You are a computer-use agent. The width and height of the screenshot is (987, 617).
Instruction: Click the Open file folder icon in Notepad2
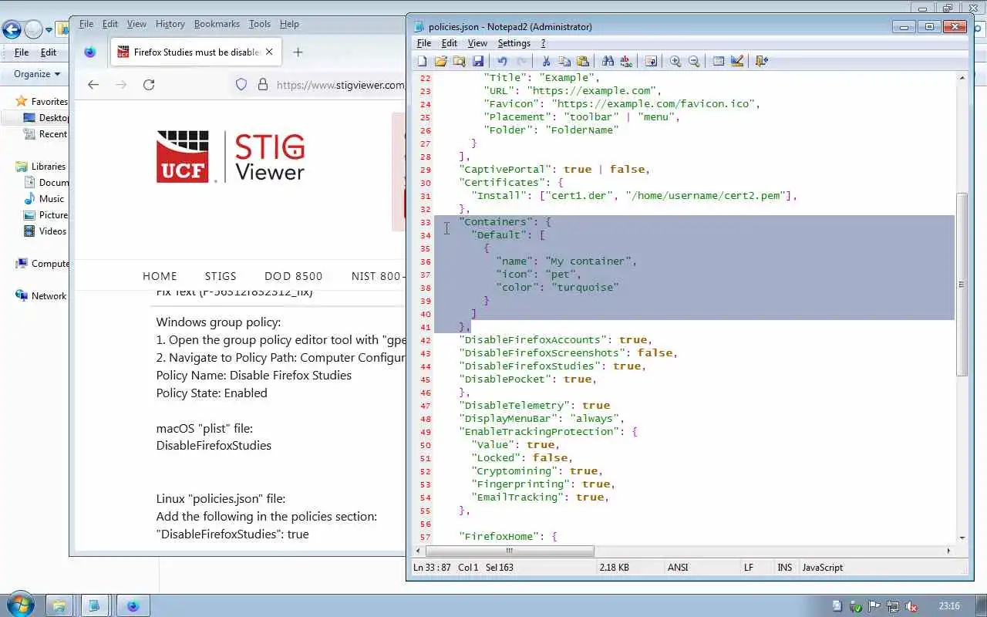click(440, 61)
